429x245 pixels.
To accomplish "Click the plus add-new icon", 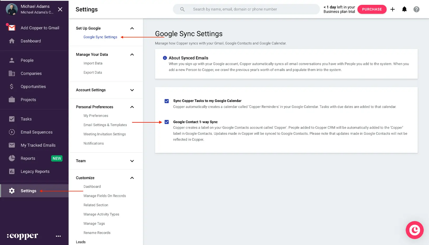I will (393, 9).
